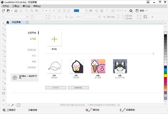Select the Rectangle tool in toolbox

point(4,55)
